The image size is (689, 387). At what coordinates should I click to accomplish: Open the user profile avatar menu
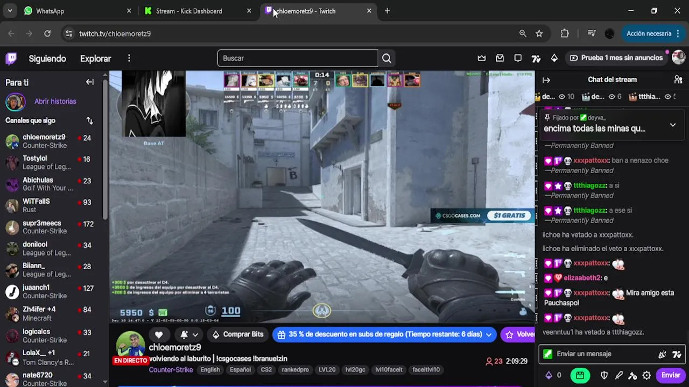678,58
